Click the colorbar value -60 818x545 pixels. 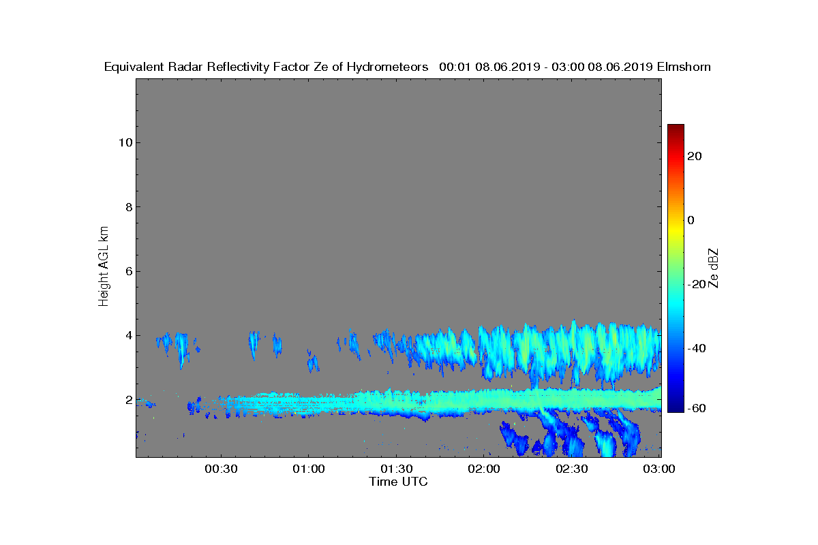pyautogui.click(x=697, y=408)
